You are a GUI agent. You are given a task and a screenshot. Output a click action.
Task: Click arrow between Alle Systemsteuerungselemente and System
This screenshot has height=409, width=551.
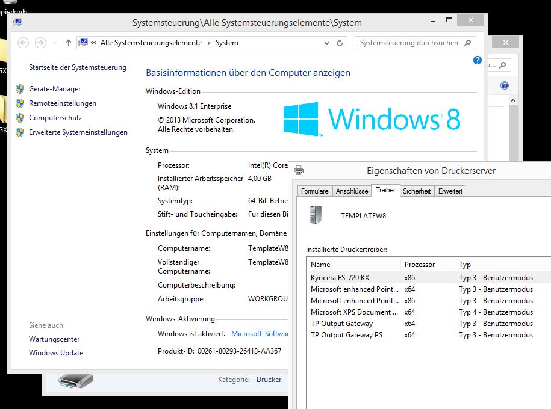point(209,43)
